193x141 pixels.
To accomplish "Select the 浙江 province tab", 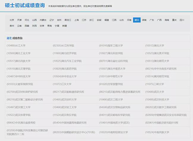I will [x=91, y=20].
